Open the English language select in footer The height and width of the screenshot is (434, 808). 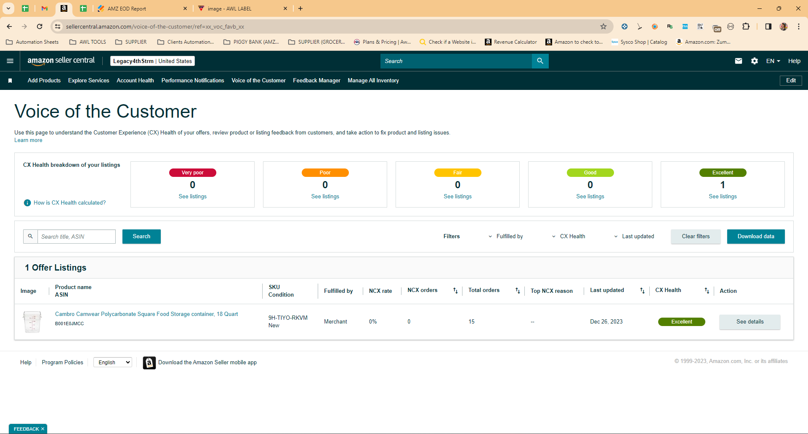pos(113,362)
